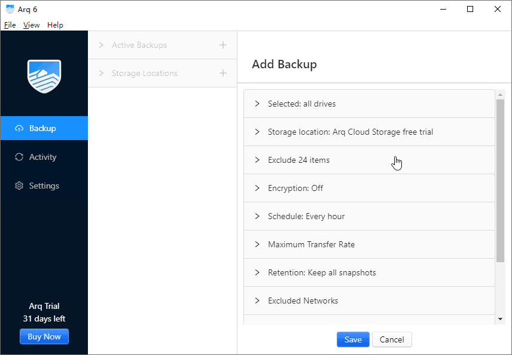Click the Arq shield logo in sidebar
The height and width of the screenshot is (355, 512).
[x=44, y=76]
